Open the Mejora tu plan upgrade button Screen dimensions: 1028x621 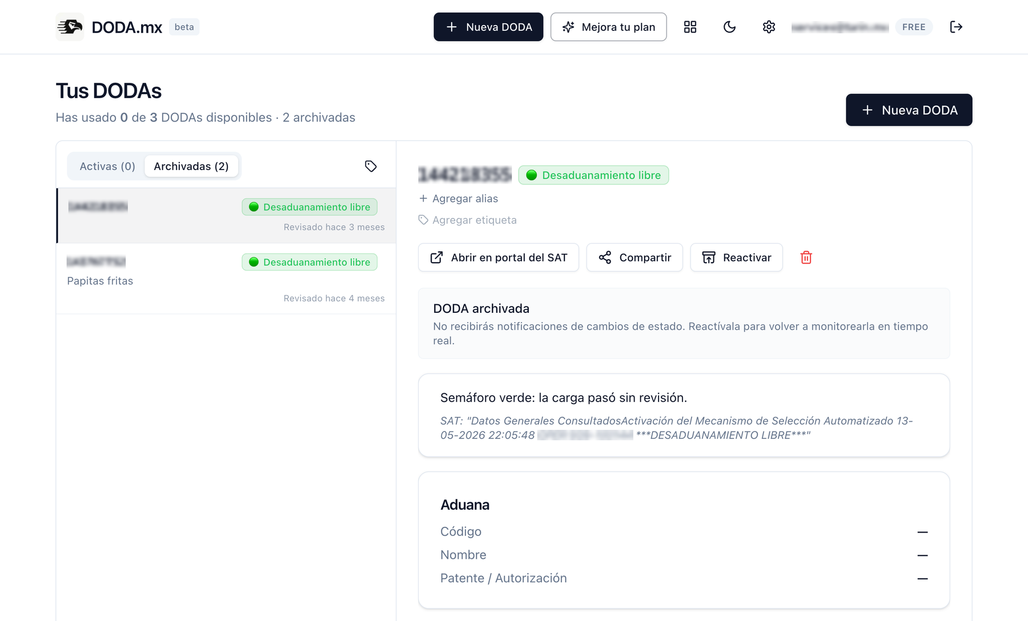point(608,27)
